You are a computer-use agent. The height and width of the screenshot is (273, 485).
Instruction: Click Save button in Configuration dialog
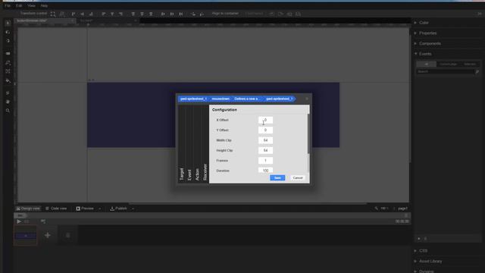pyautogui.click(x=277, y=178)
